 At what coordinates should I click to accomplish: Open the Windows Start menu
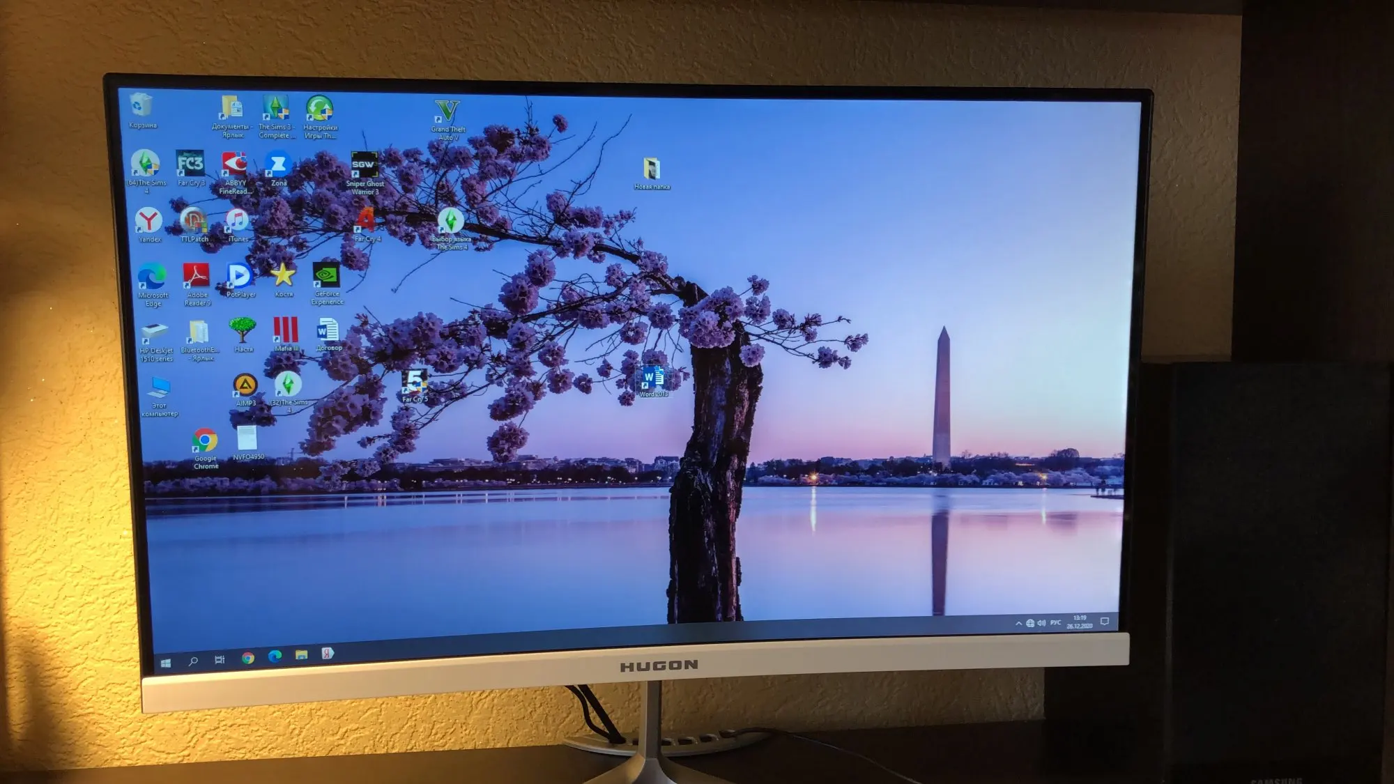[x=166, y=663]
